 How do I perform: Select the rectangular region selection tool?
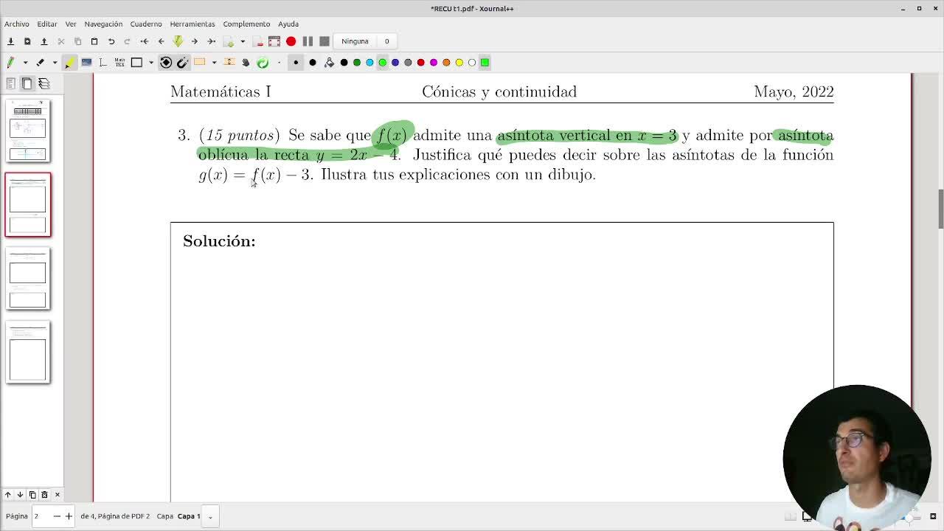(200, 63)
